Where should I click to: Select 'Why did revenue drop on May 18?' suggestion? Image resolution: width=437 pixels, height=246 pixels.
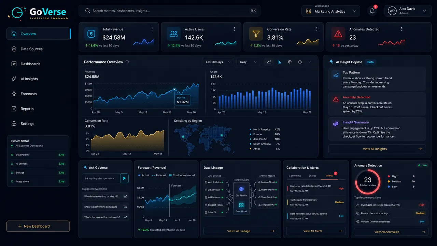point(105,196)
